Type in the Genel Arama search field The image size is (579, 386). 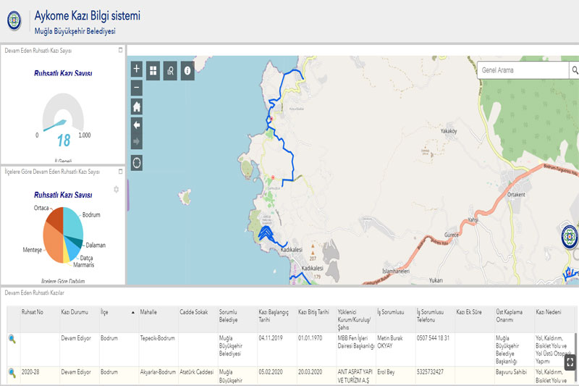coord(523,70)
